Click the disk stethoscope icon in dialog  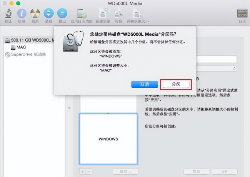point(73,41)
